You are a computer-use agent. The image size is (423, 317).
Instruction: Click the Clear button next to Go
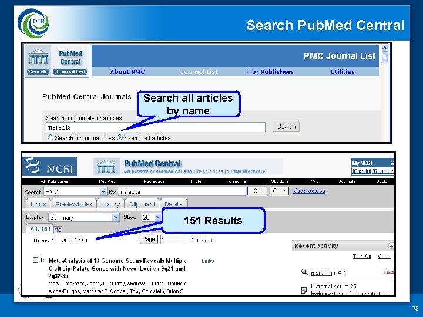[279, 191]
